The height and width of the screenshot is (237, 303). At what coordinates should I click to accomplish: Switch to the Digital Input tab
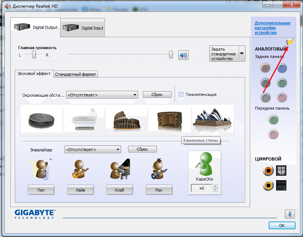83,28
